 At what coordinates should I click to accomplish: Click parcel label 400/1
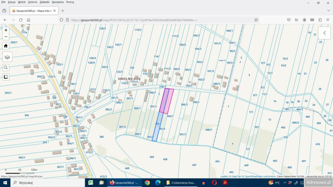(x=209, y=130)
